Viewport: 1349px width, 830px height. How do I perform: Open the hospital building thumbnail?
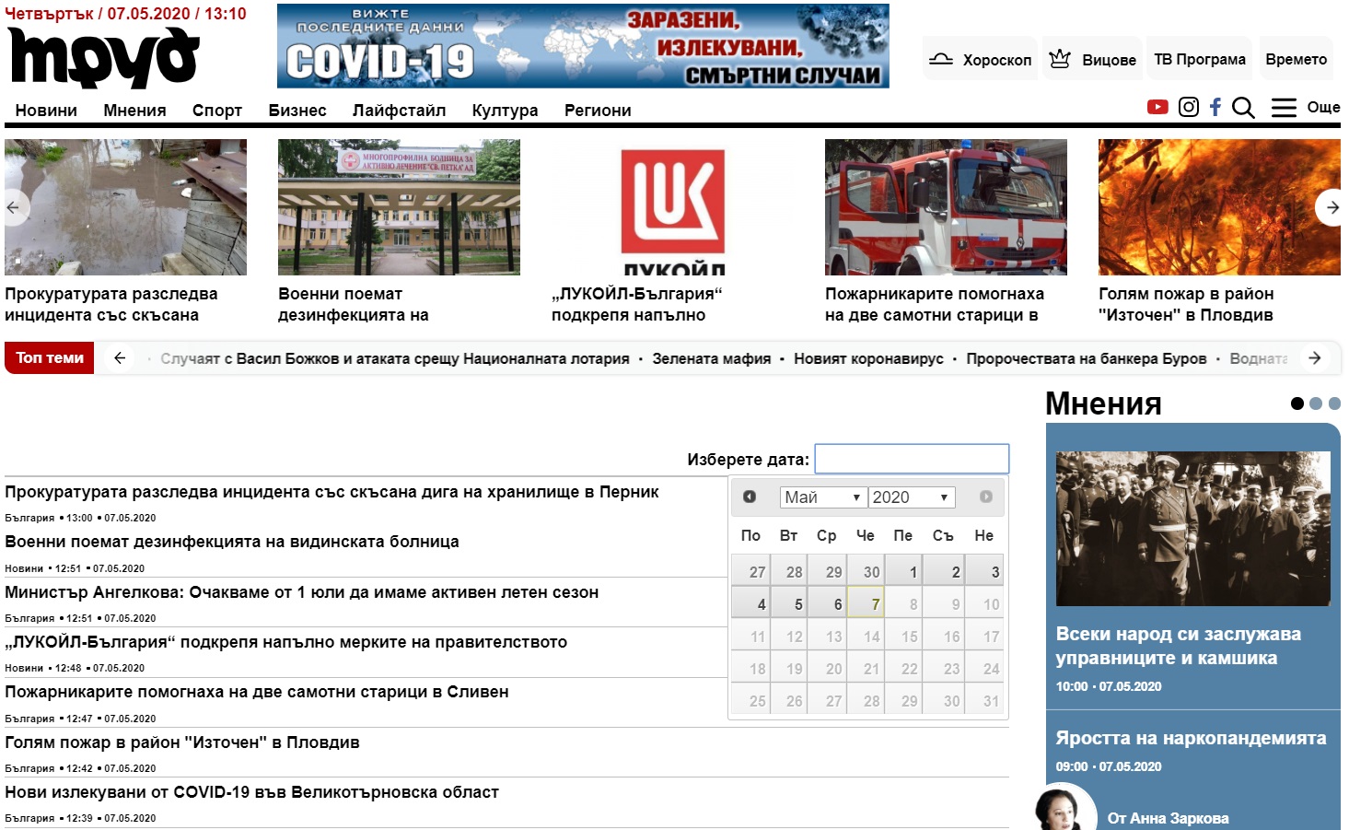[399, 207]
